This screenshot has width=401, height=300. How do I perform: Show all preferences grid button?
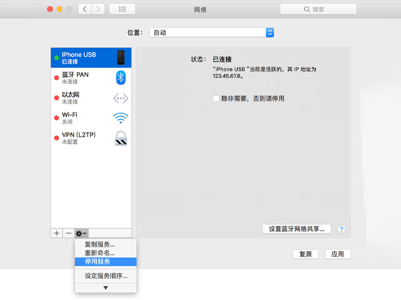(x=121, y=9)
